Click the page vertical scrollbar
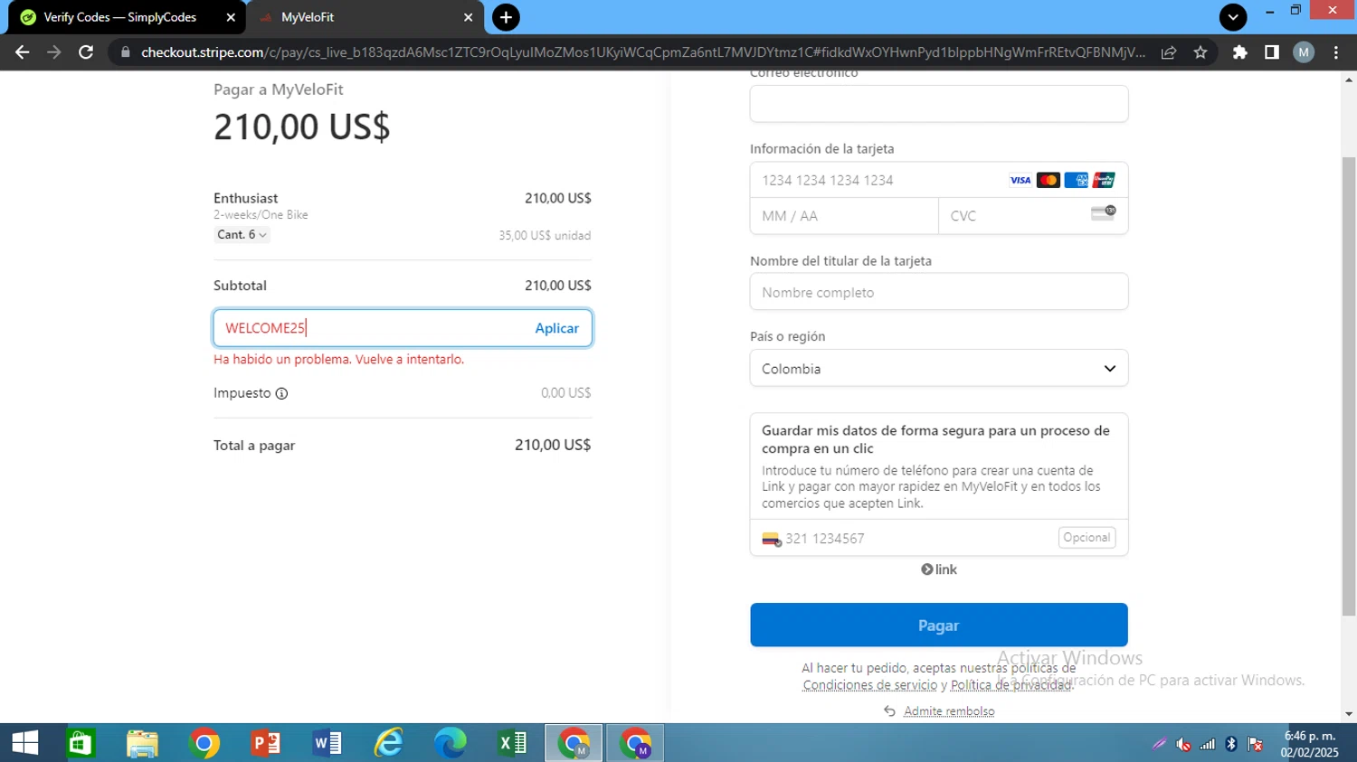The height and width of the screenshot is (762, 1357). [1349, 386]
